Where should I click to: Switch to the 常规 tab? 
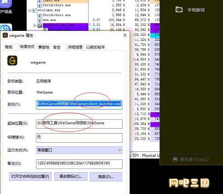pos(9,47)
